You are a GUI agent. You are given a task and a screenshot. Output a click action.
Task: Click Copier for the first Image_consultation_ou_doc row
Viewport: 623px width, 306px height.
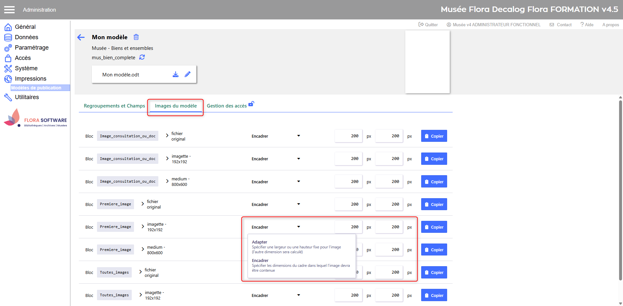click(x=434, y=136)
